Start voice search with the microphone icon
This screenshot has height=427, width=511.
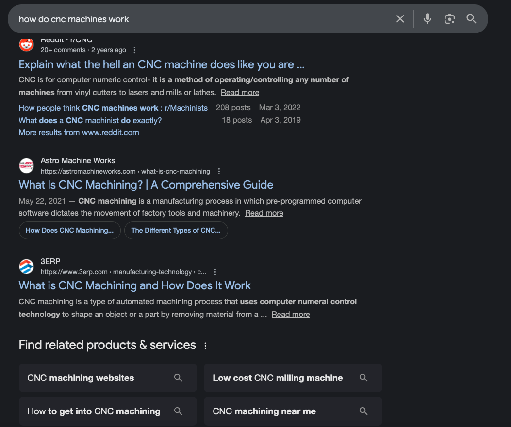tap(427, 19)
